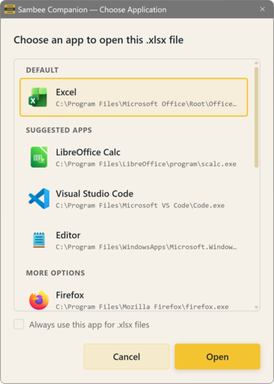Click the Firefox browser icon

point(39,300)
